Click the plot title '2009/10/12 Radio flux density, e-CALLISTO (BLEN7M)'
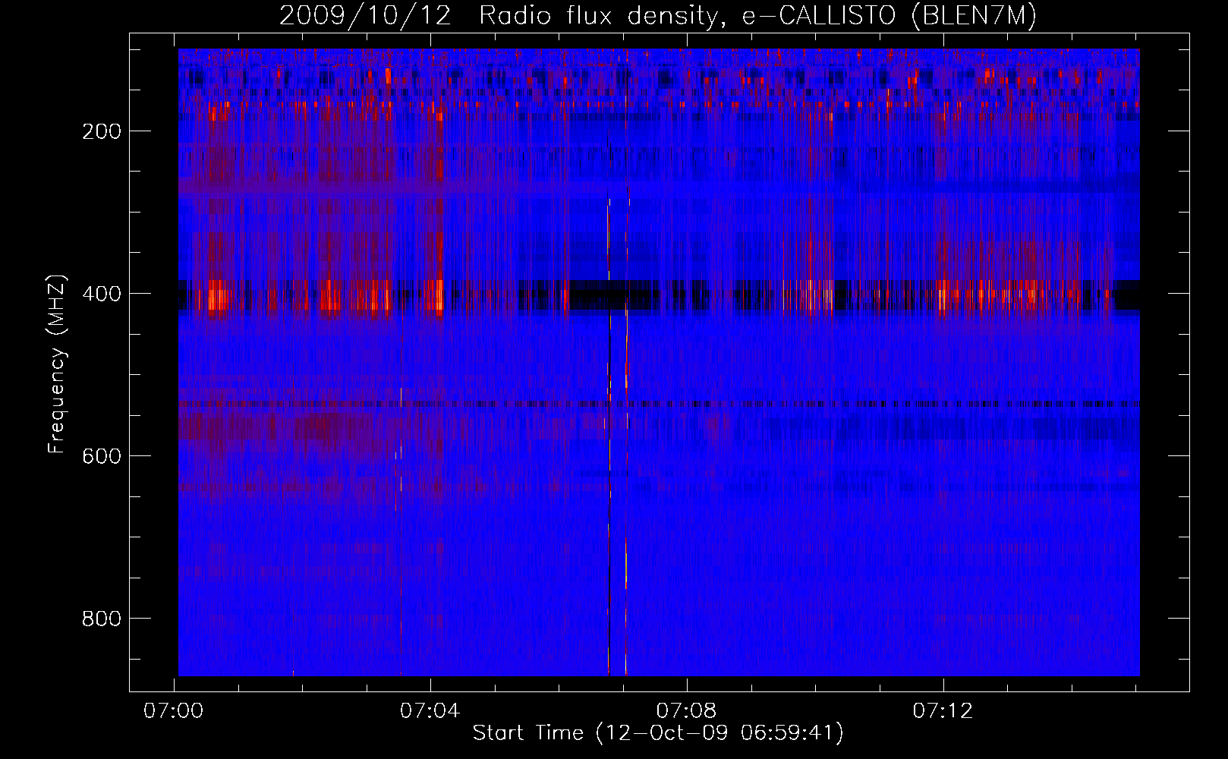 (x=658, y=16)
